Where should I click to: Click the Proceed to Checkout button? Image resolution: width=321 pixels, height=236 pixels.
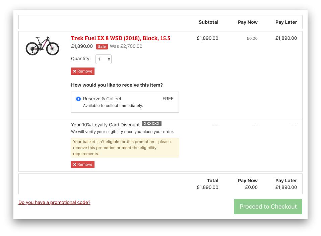coord(268,206)
